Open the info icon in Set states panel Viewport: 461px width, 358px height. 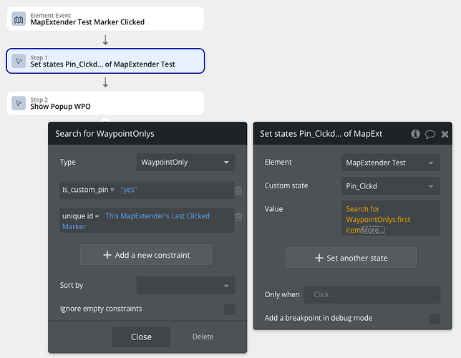tap(415, 134)
